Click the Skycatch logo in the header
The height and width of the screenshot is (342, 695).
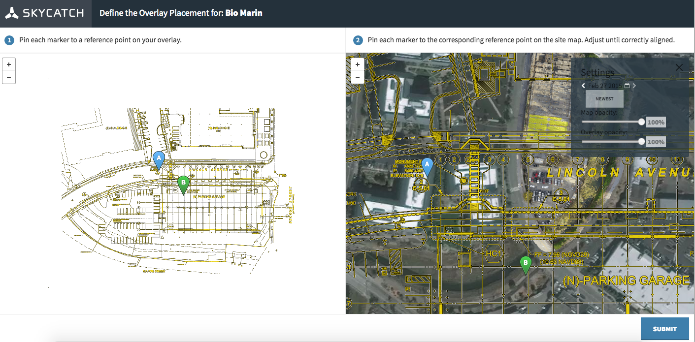pos(45,13)
